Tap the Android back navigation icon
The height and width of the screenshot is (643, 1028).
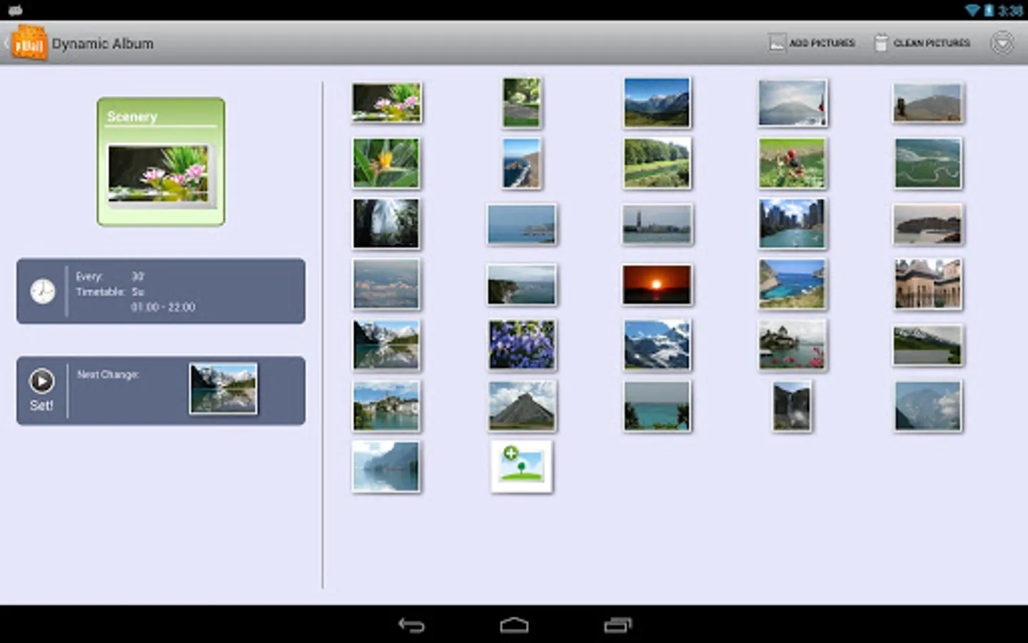tap(411, 625)
